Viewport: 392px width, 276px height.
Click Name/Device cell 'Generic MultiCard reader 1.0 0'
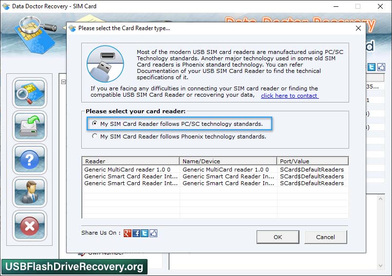[x=225, y=170]
